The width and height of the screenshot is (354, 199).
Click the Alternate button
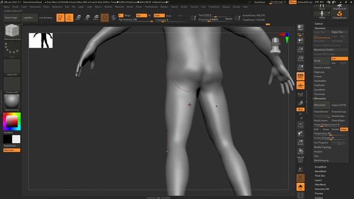click(x=12, y=150)
